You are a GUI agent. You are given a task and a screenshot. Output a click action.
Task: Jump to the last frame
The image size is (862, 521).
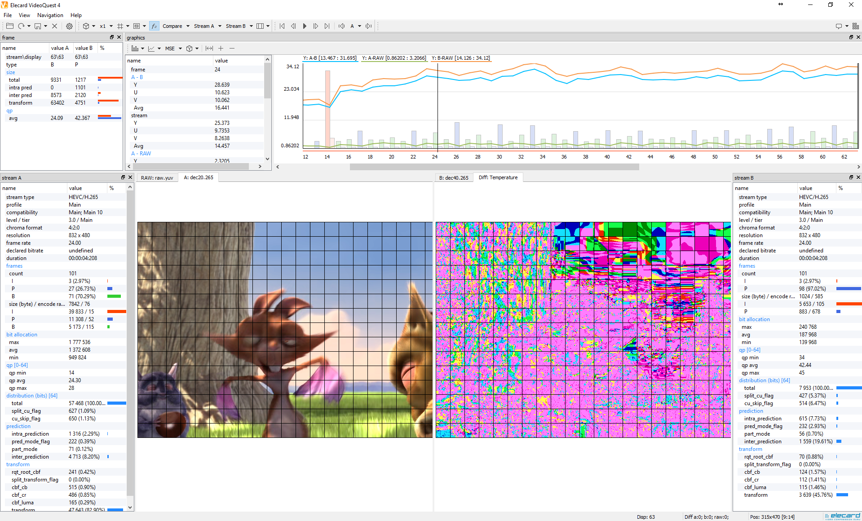coord(327,26)
